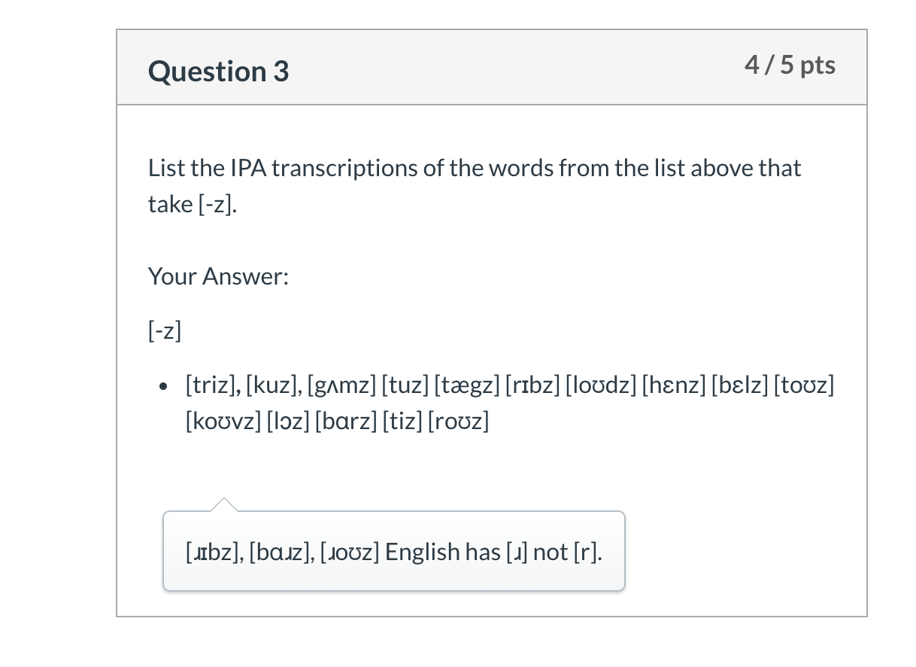Viewport: 916px width, 667px height.
Task: Click the Your Answer label
Action: pyautogui.click(x=218, y=276)
